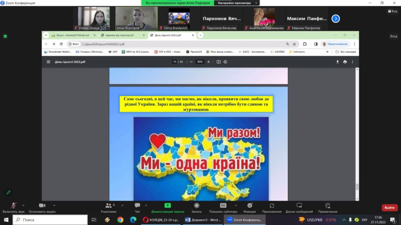401x225 pixels.
Task: Open tab search dropdown in Chrome
Action: tap(46, 35)
